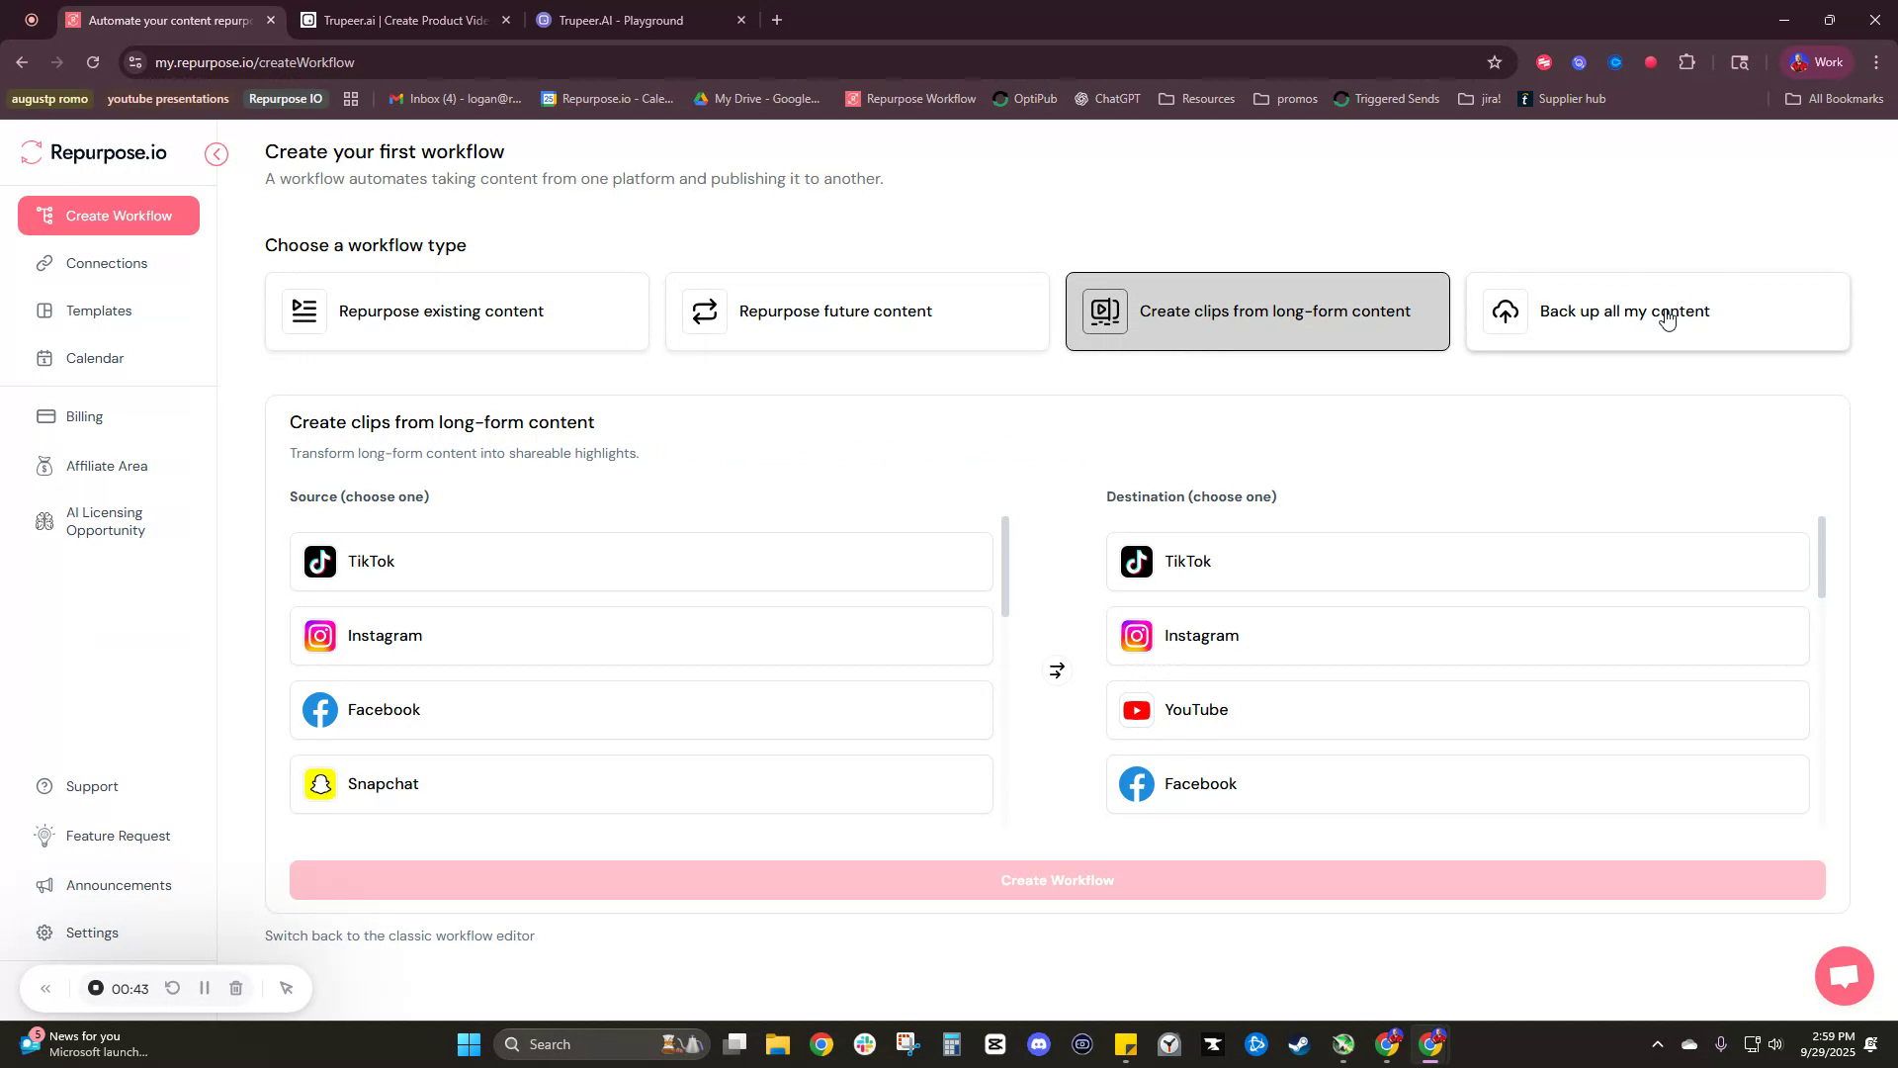Open the Calendar section

(x=94, y=358)
